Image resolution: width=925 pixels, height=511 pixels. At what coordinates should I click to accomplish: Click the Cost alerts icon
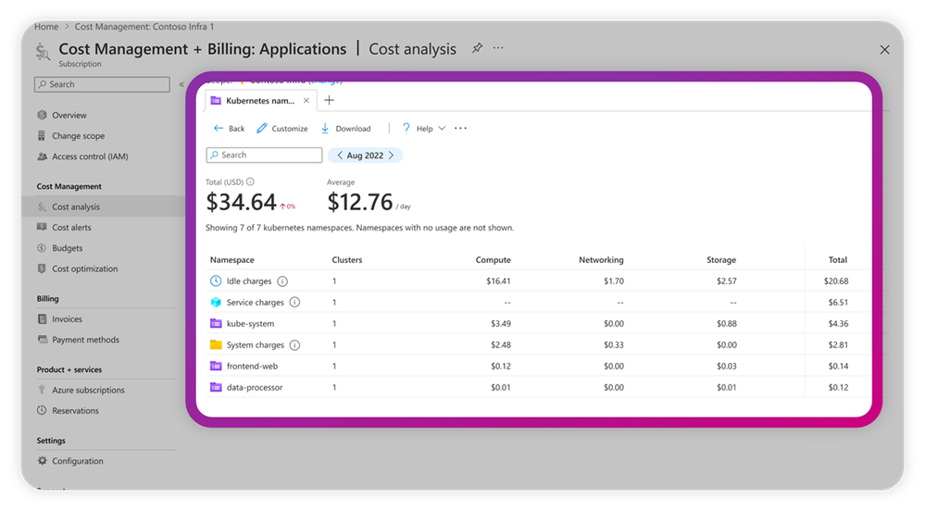[42, 227]
